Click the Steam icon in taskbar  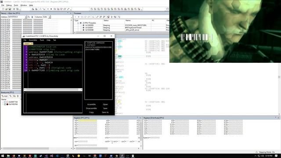[x=41, y=156]
